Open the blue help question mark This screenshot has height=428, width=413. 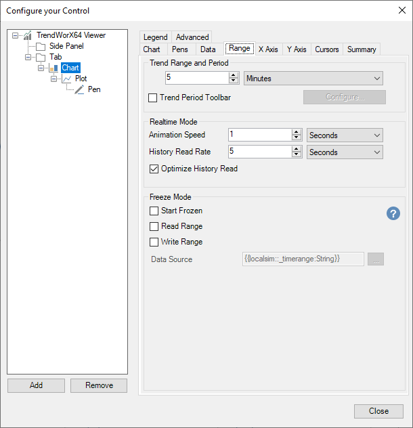(393, 213)
